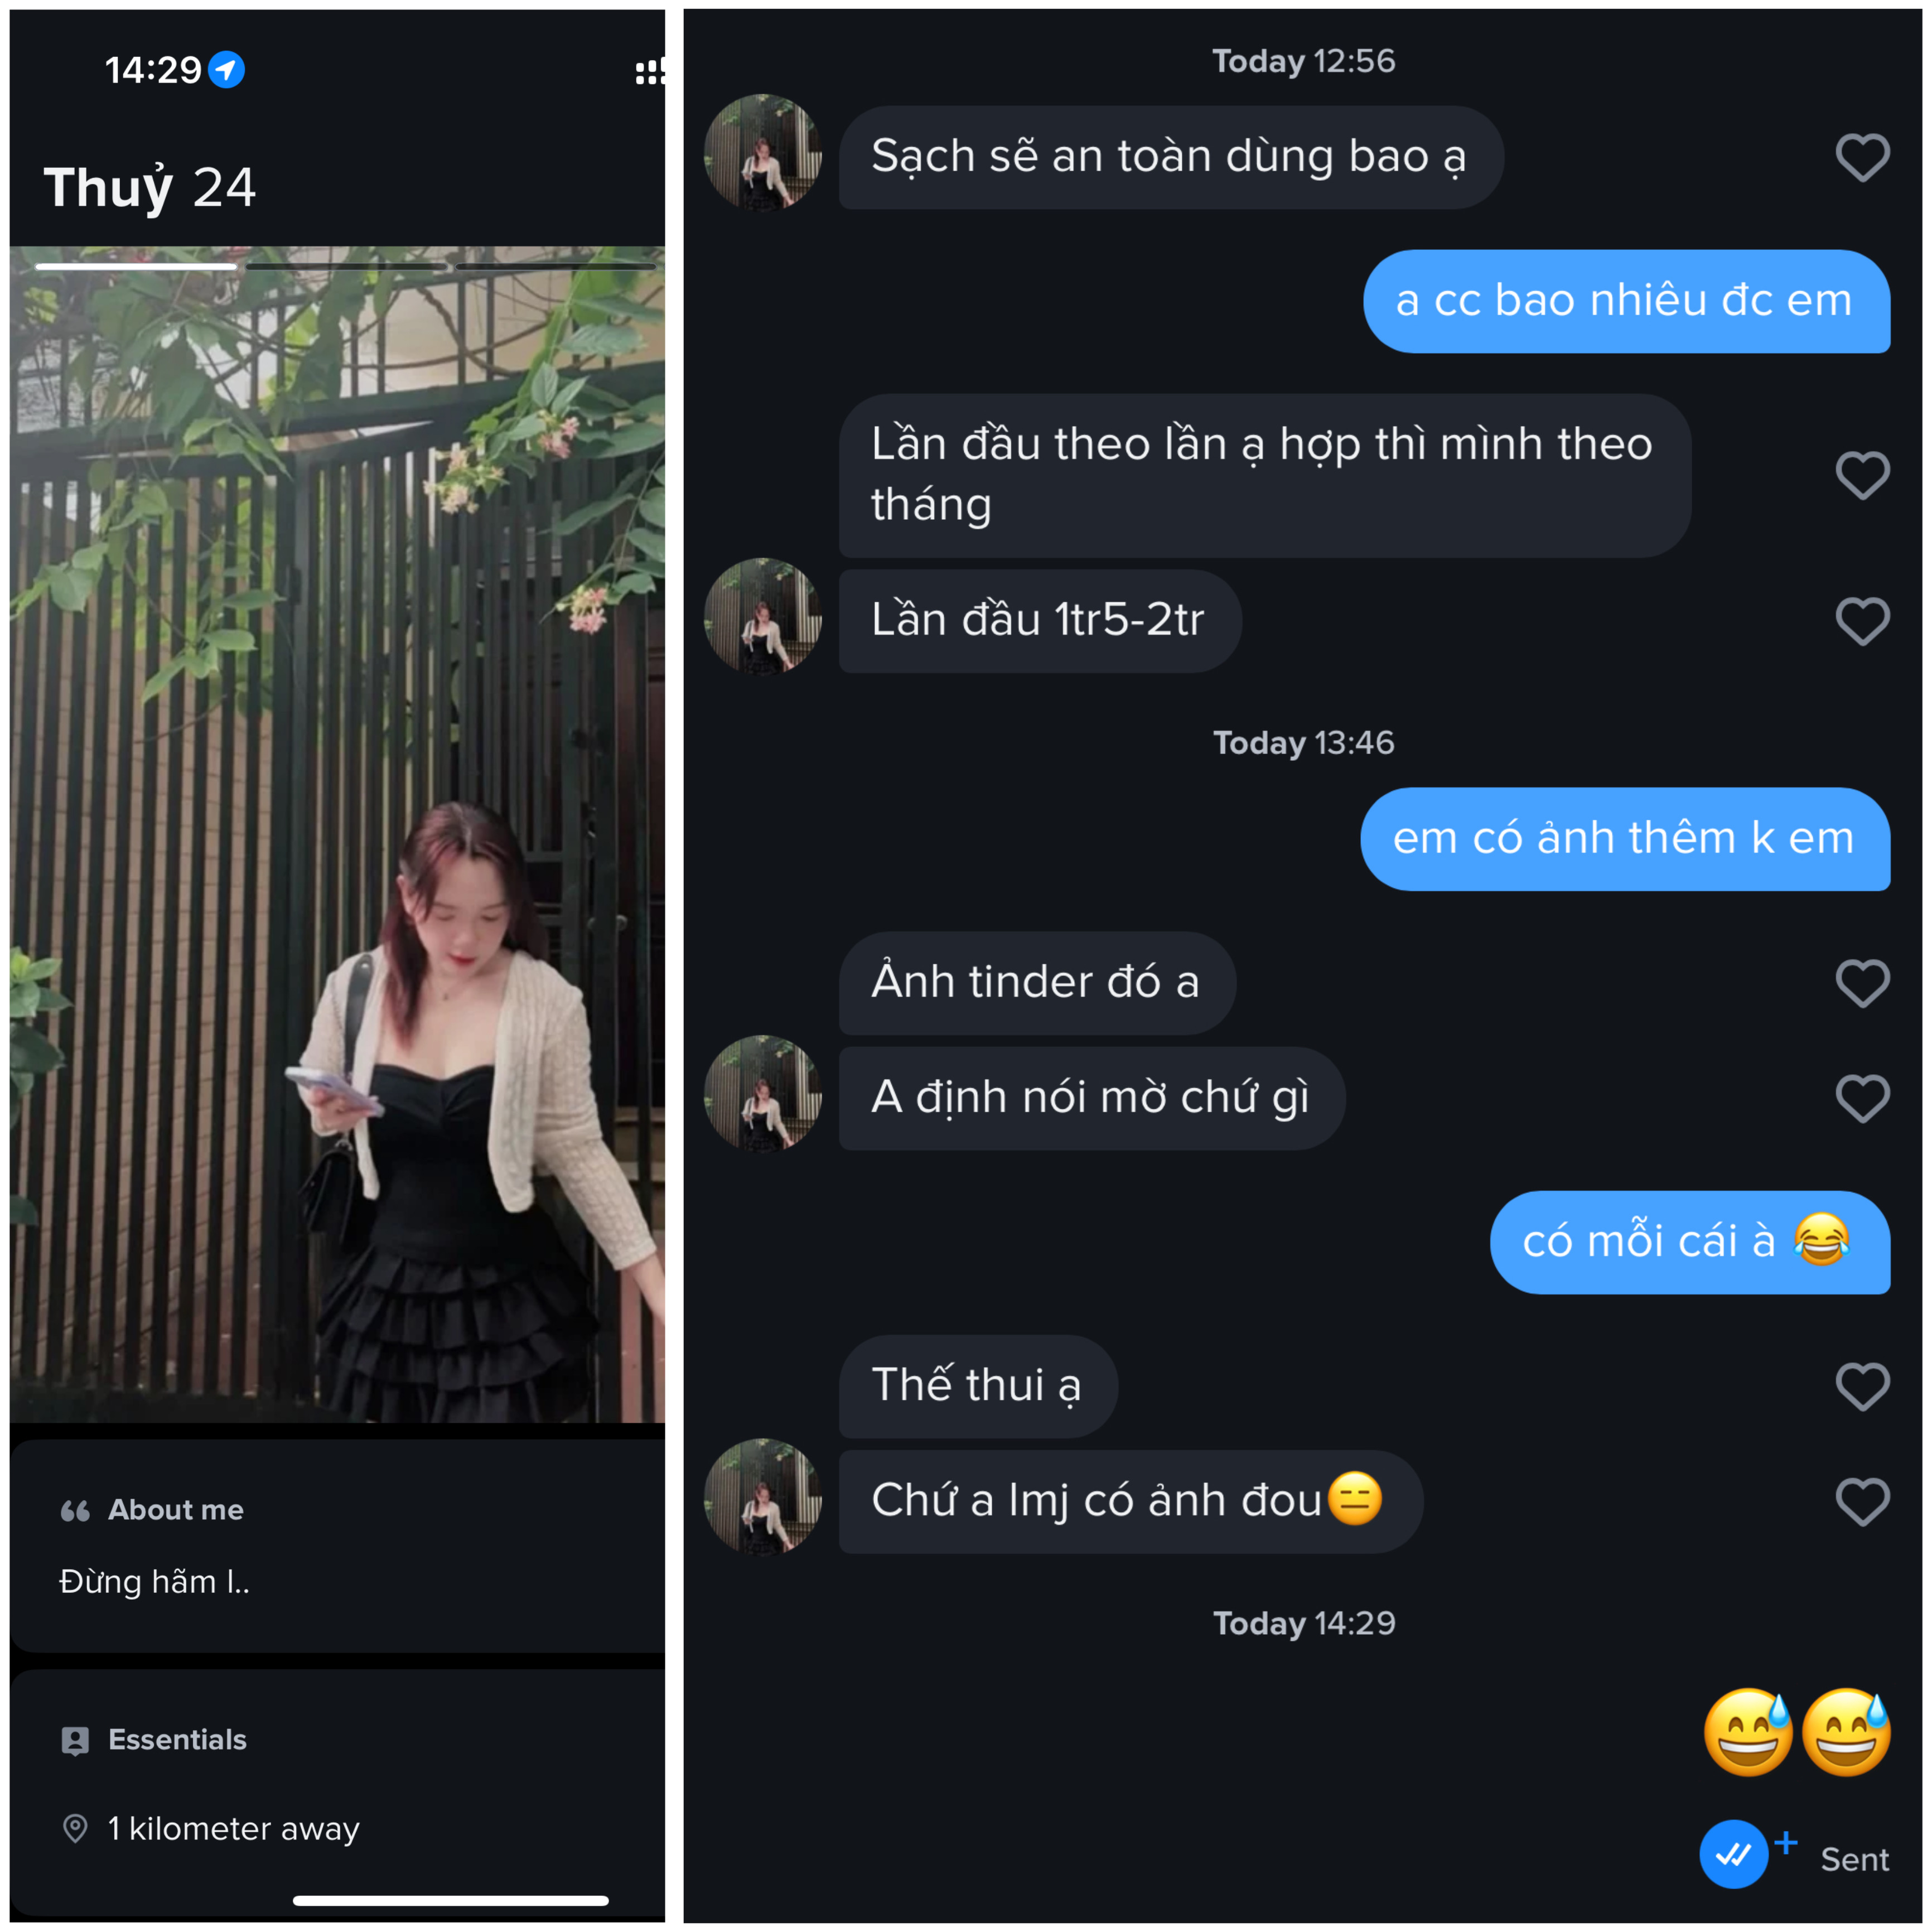This screenshot has height=1932, width=1932.
Task: Tap heart beside "Lần đầu 1tr5-2tr" message
Action: [x=1862, y=621]
